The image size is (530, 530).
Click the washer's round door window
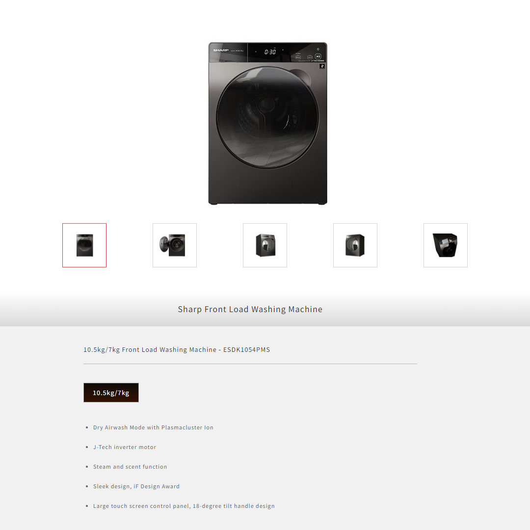point(267,117)
